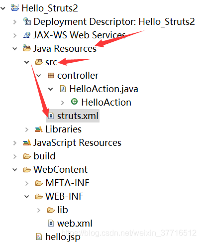Click the JAX-WS Web Services icon
Screen dimensions: 201x242
(x=27, y=35)
